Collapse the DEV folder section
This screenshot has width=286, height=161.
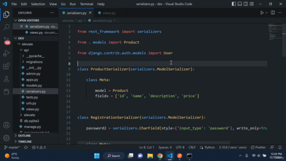(x=35, y=38)
